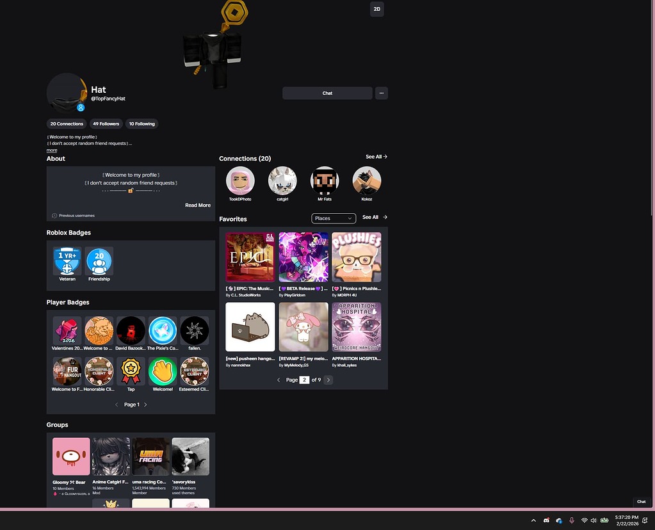Open the 20 Connections pill
Image resolution: width=655 pixels, height=530 pixels.
coord(67,124)
